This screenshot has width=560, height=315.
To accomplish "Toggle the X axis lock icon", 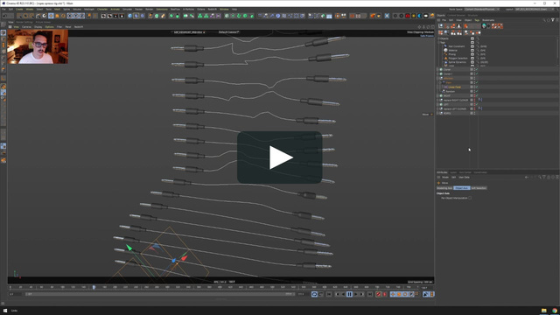I will 70,16.
